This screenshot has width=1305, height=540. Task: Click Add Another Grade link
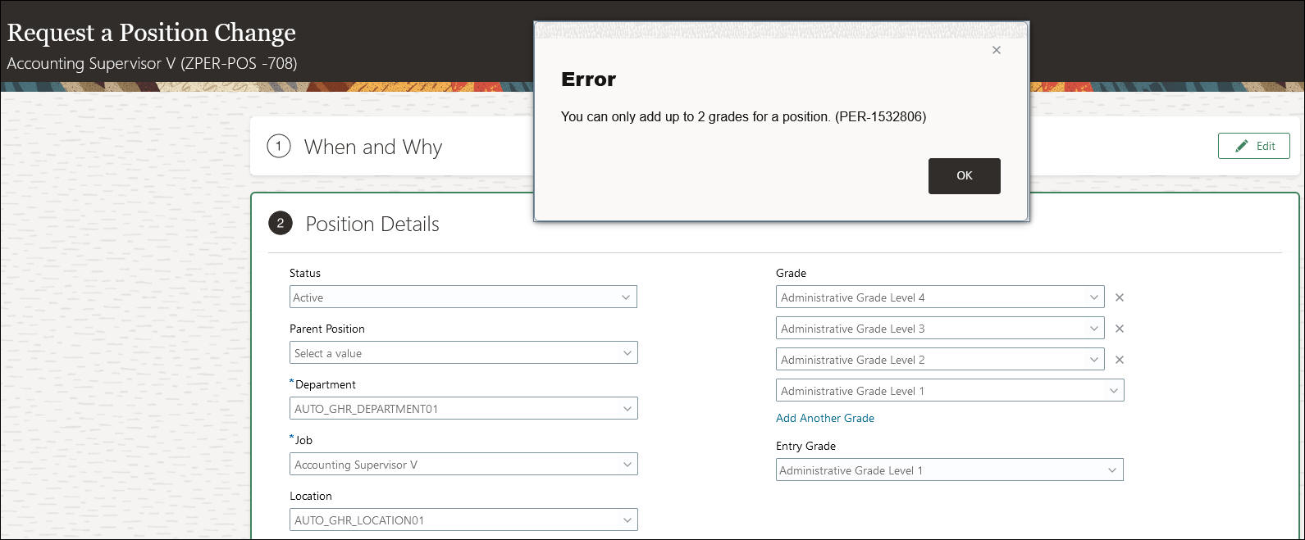825,418
